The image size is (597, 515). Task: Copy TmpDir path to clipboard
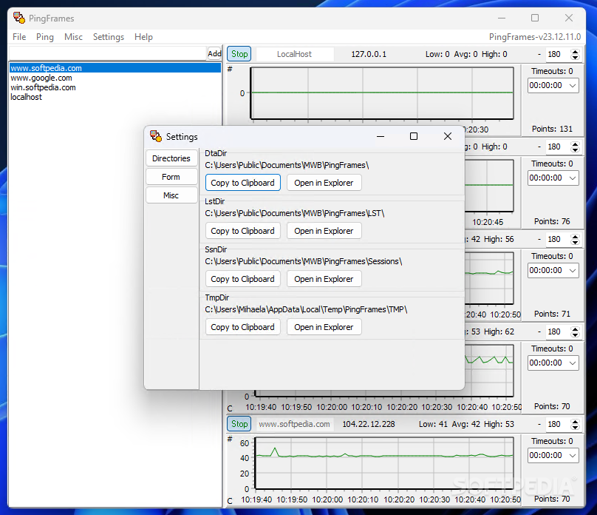[243, 327]
